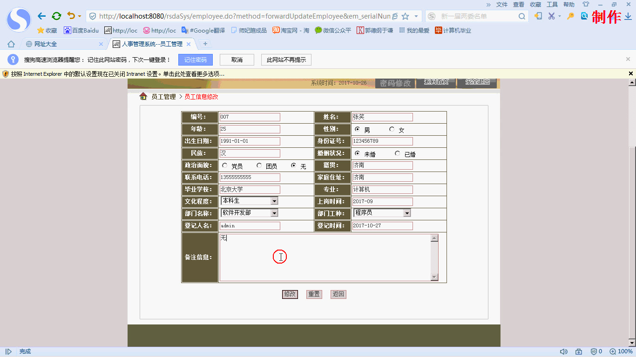Refresh the current page
This screenshot has width=636, height=357.
pos(57,16)
